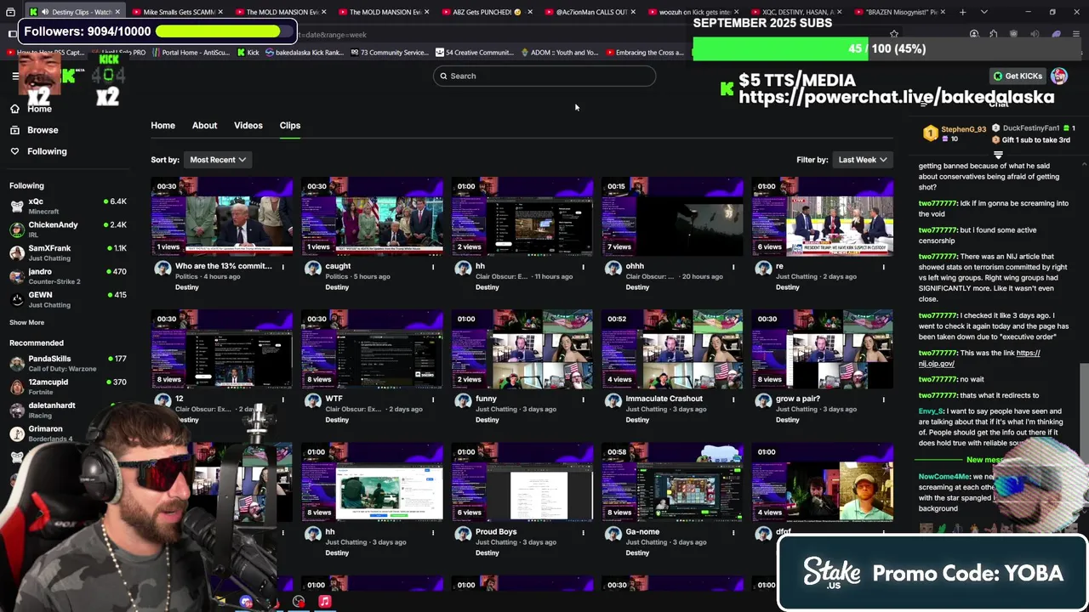The width and height of the screenshot is (1089, 612).
Task: Open the browser new tab plus button
Action: point(962,12)
